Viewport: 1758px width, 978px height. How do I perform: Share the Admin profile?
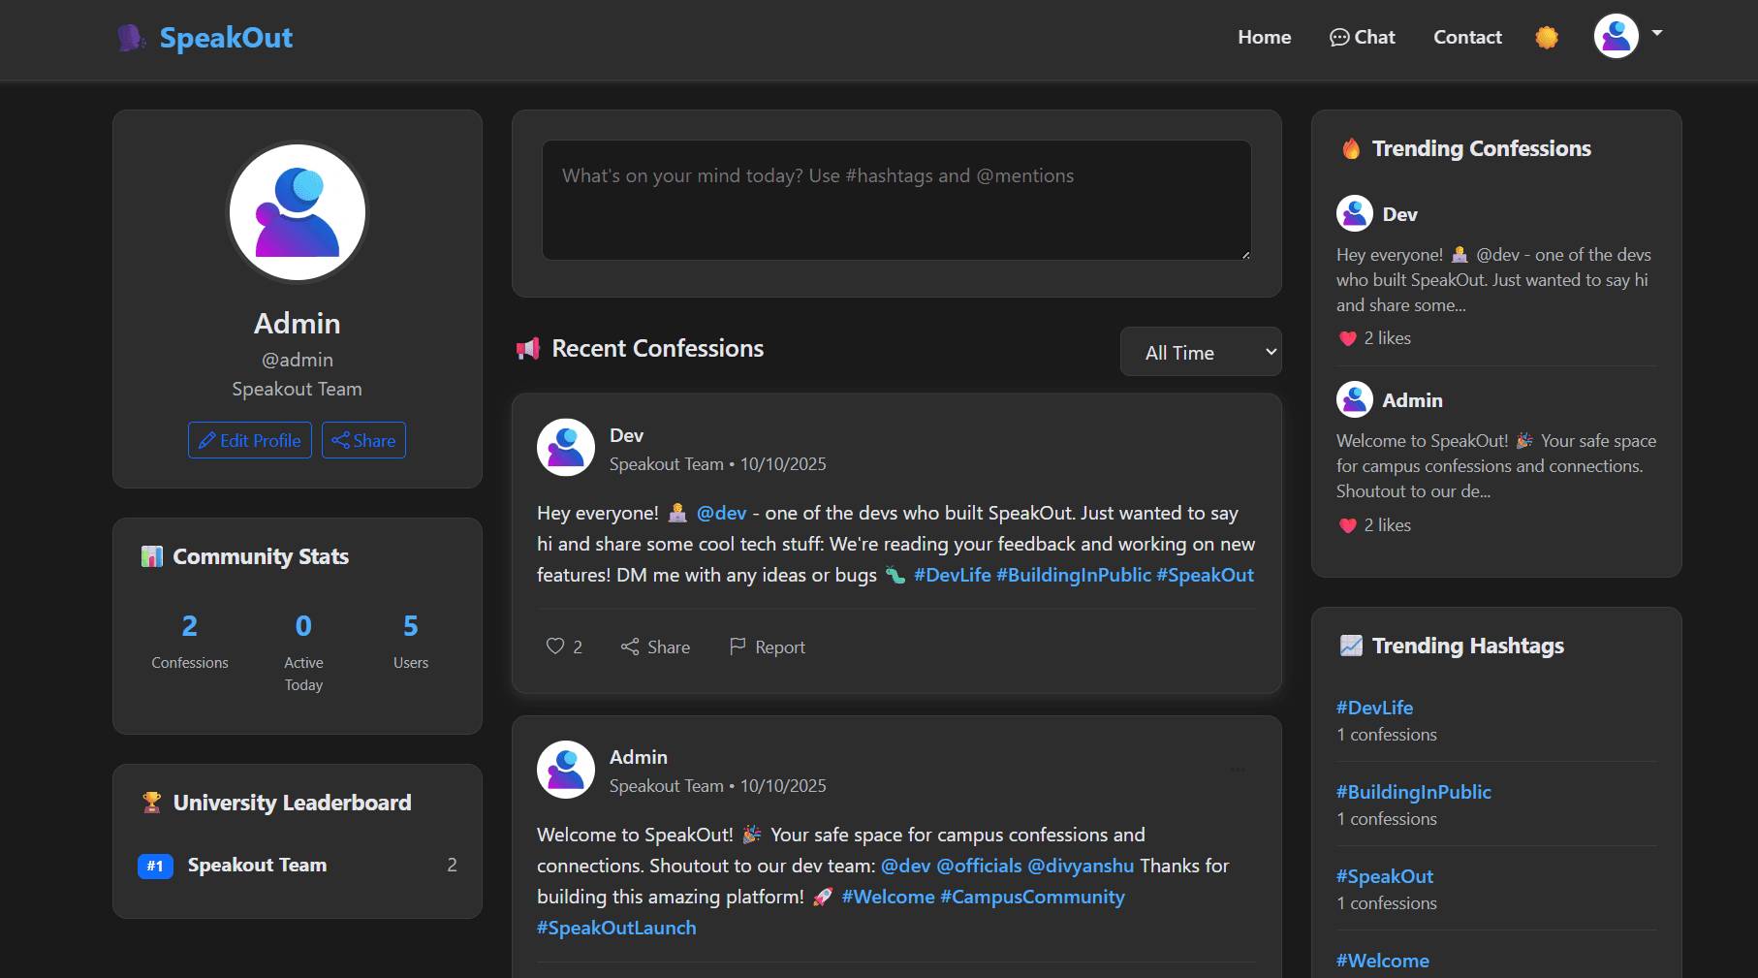pyautogui.click(x=363, y=440)
